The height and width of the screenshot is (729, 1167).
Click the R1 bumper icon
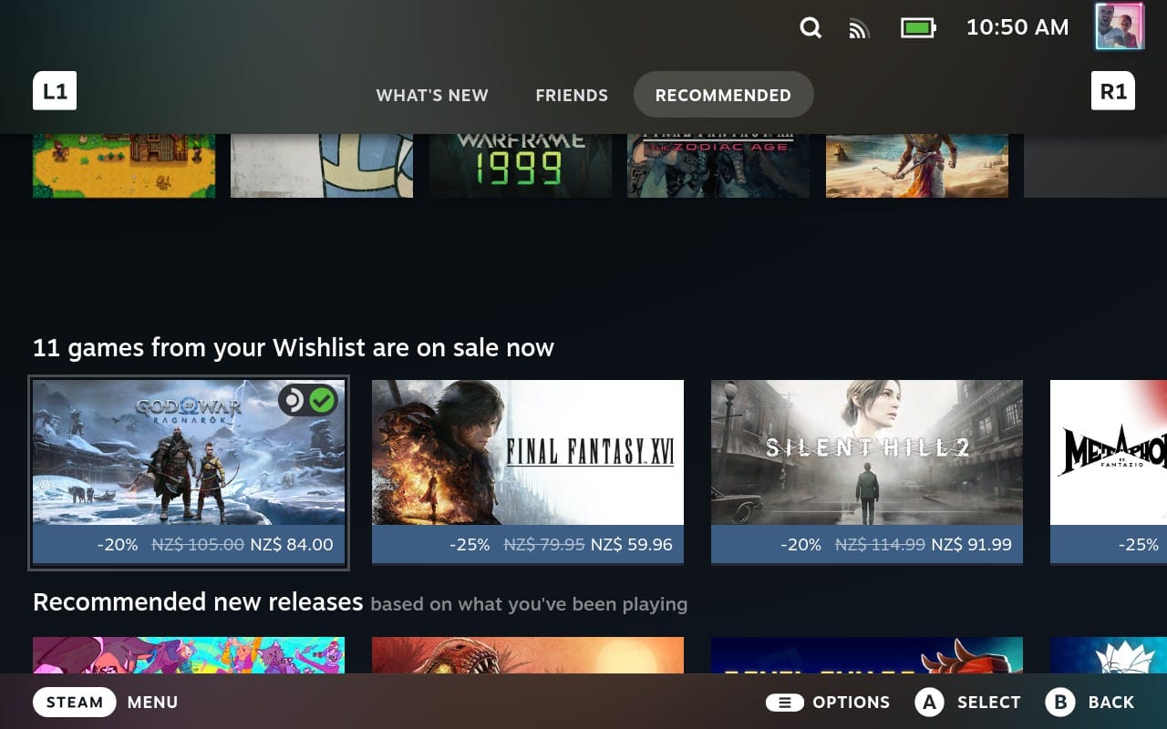pos(1113,91)
